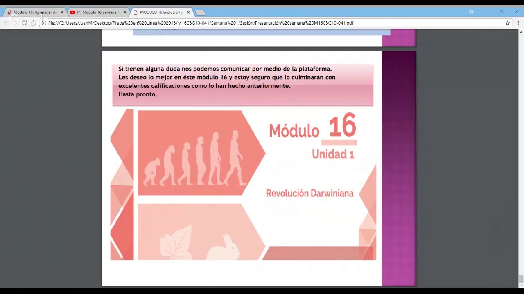The width and height of the screenshot is (524, 294).
Task: Reload the current page
Action: coord(24,23)
